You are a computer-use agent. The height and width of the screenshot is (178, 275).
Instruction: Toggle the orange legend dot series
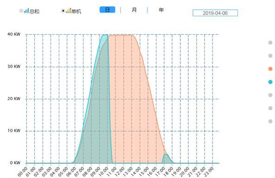[270, 69]
